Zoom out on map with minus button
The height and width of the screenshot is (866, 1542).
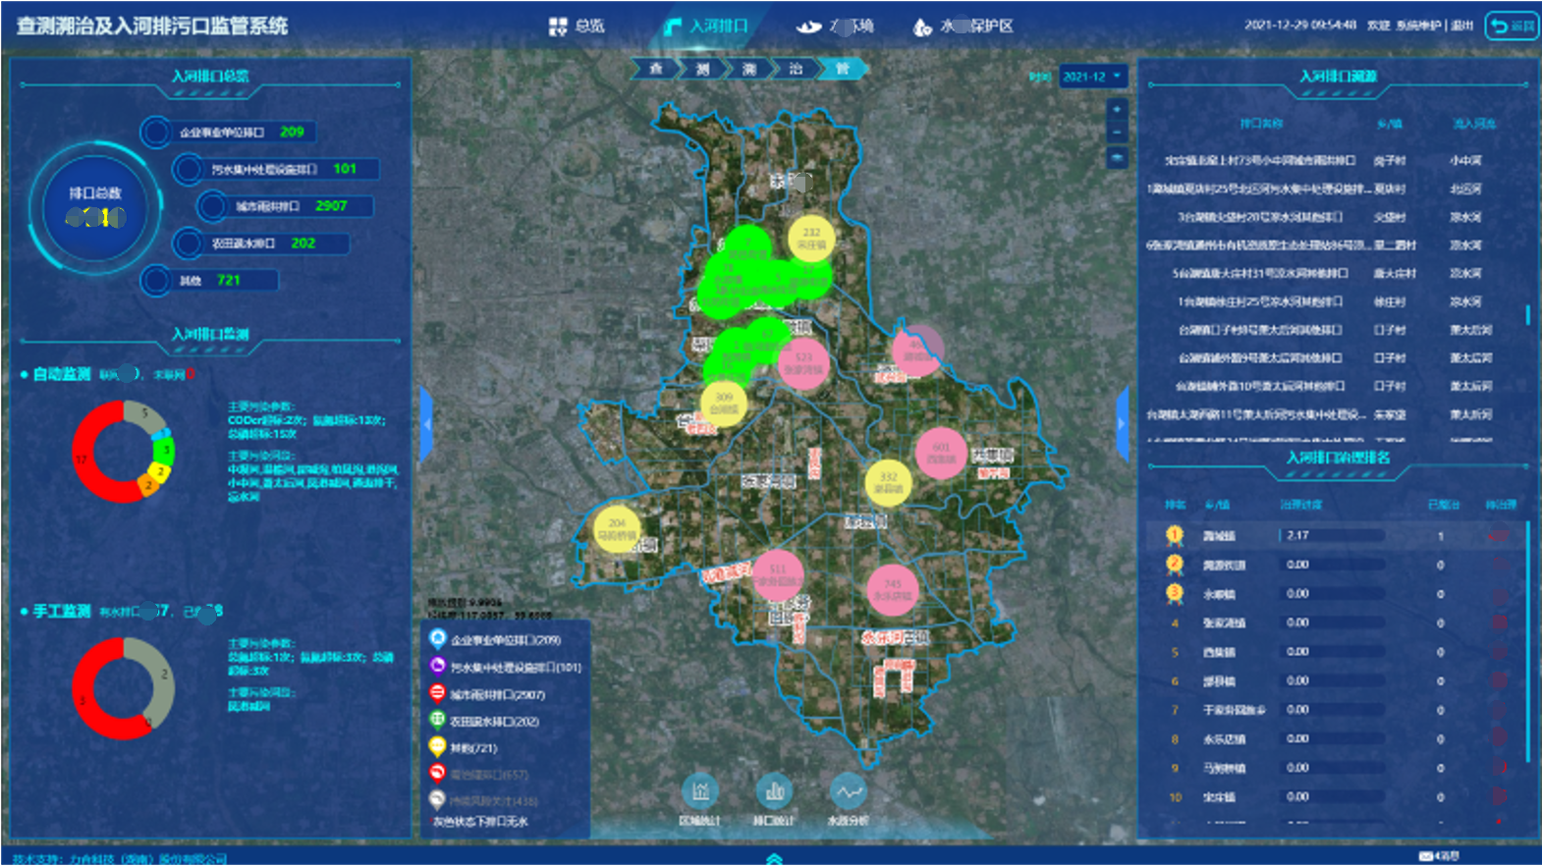pyautogui.click(x=1117, y=133)
